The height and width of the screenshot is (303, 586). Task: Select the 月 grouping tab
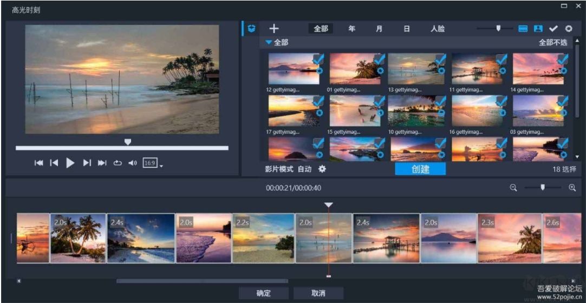pyautogui.click(x=379, y=29)
